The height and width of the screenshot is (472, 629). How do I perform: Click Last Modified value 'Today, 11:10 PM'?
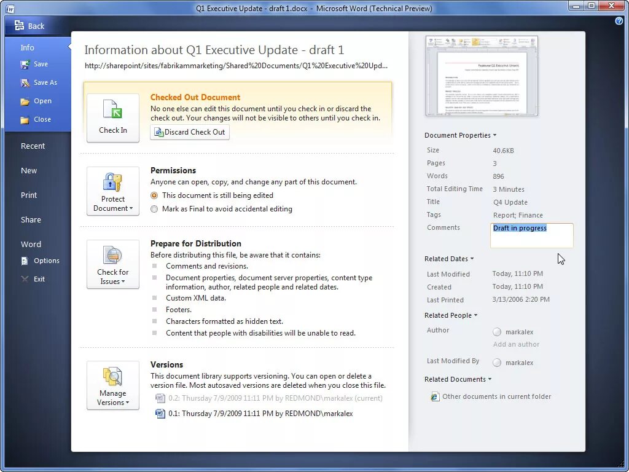click(517, 273)
